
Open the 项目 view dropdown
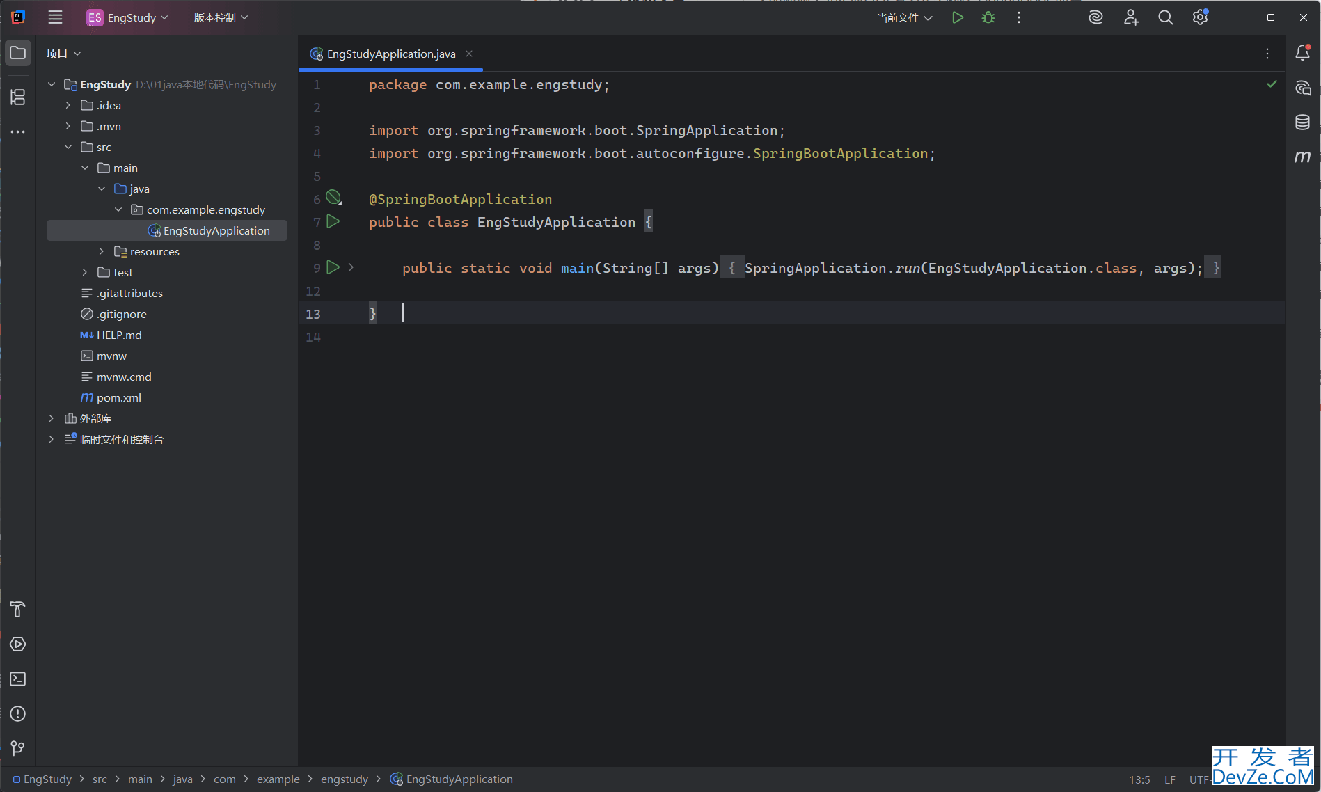click(x=64, y=54)
